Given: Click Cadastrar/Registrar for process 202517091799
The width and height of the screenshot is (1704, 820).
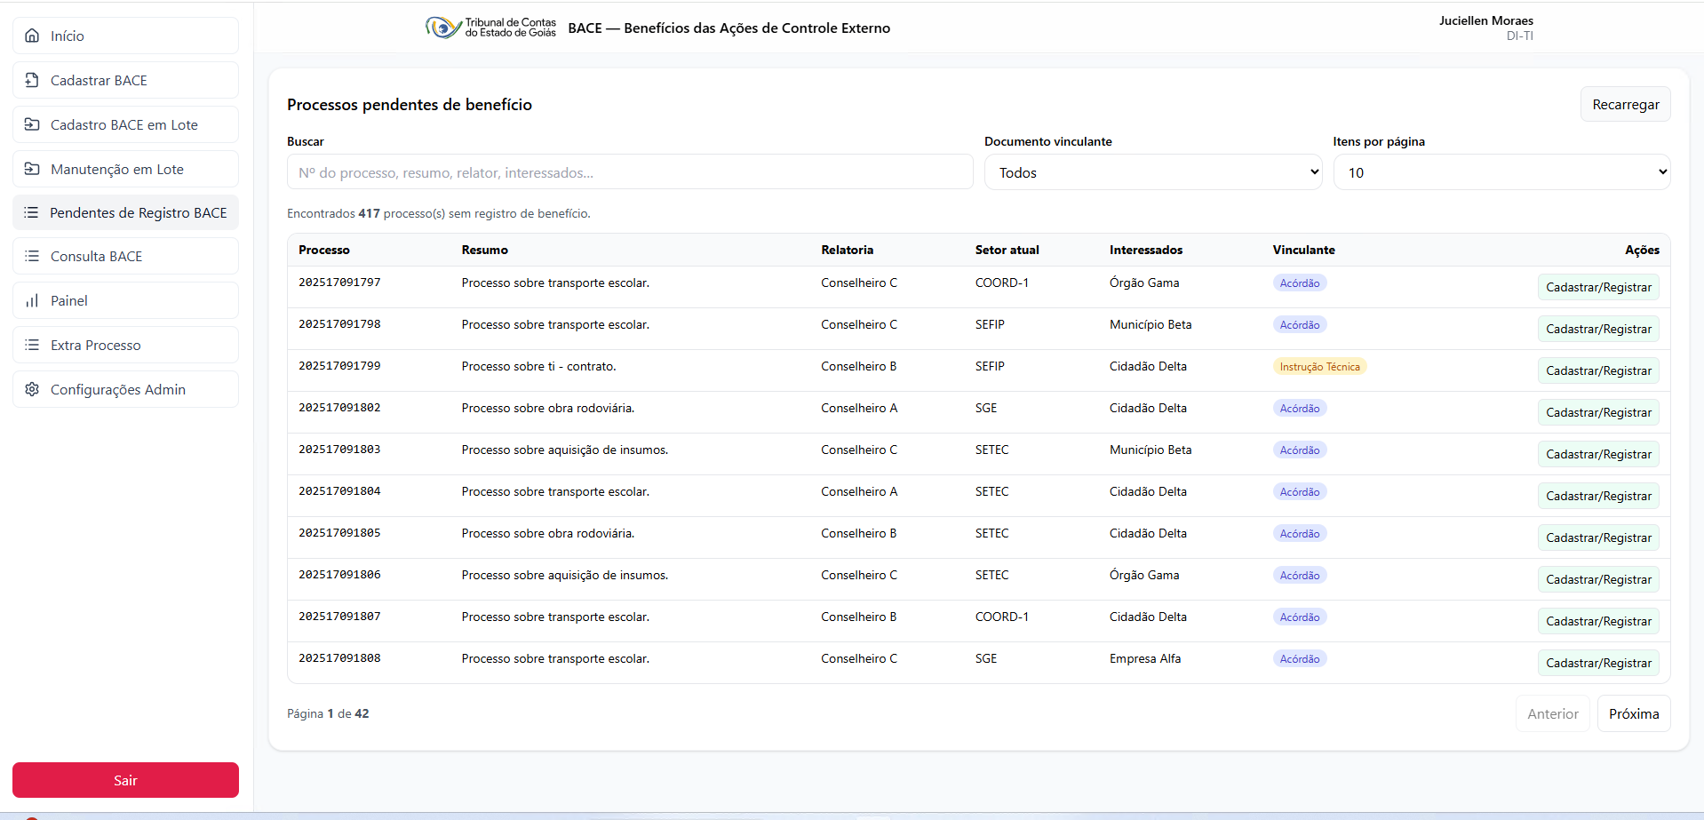Looking at the screenshot, I should pos(1597,370).
